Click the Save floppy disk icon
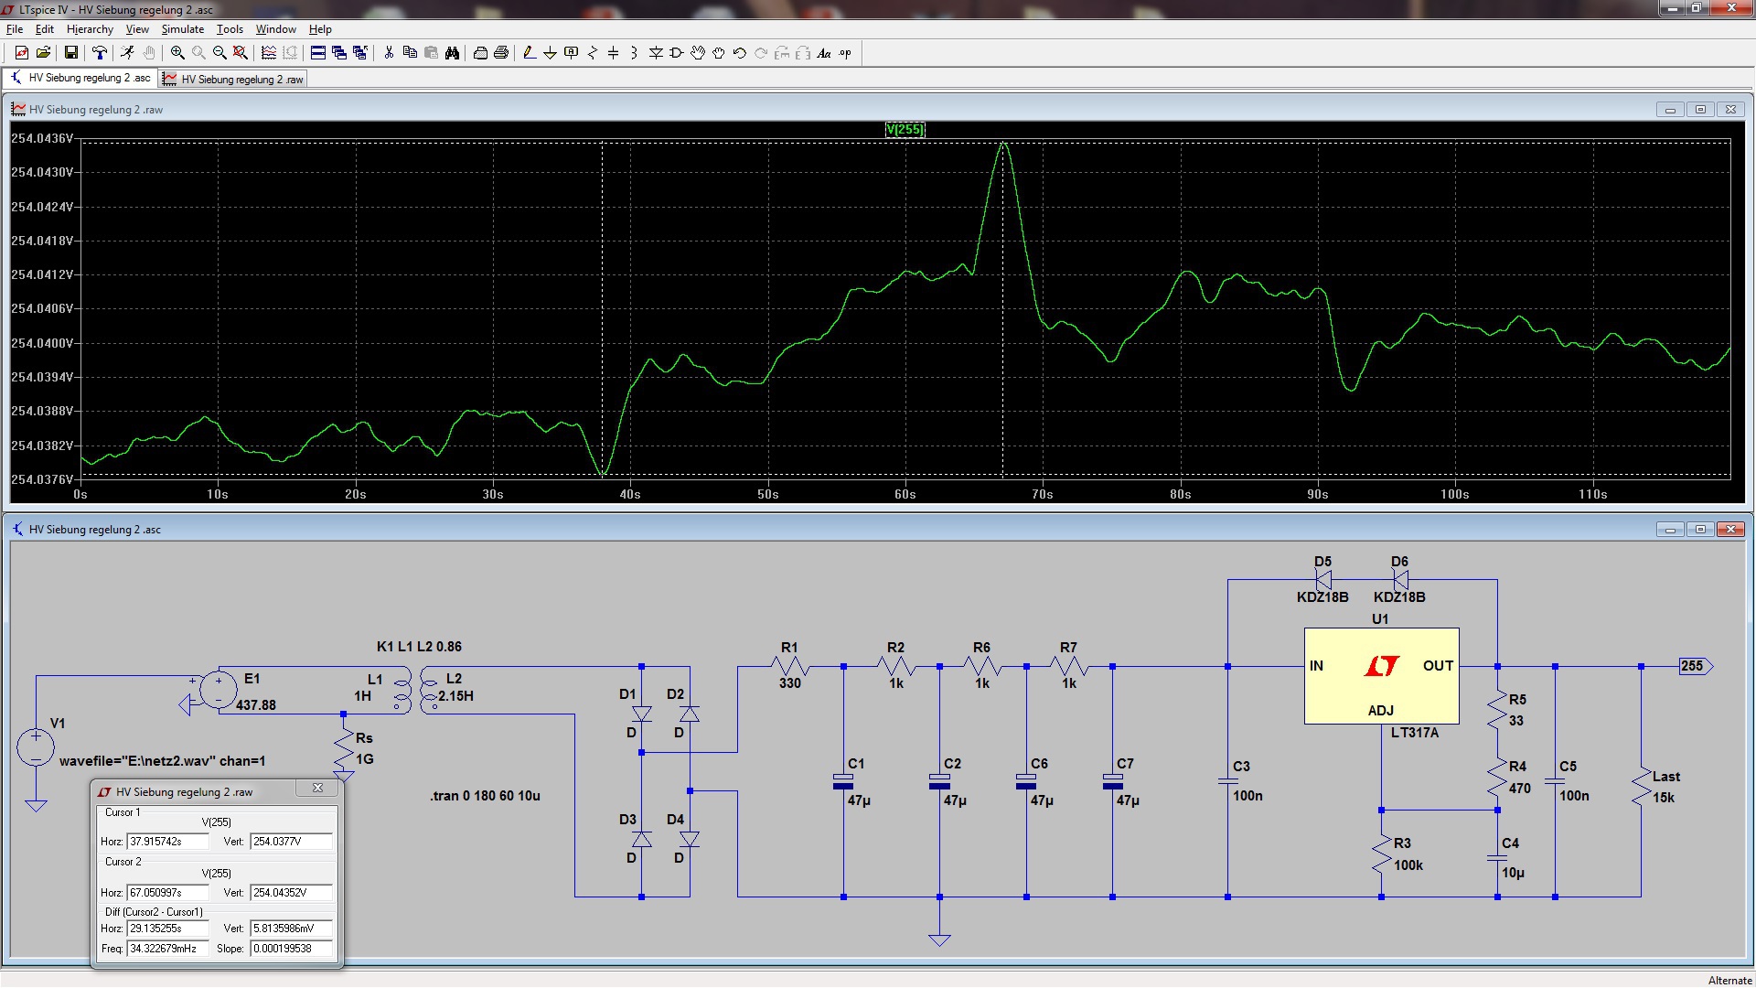Image resolution: width=1756 pixels, height=988 pixels. pyautogui.click(x=70, y=53)
